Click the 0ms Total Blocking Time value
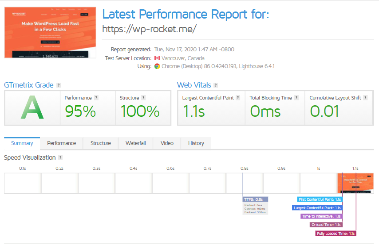Image resolution: width=379 pixels, height=249 pixels. coord(265,111)
